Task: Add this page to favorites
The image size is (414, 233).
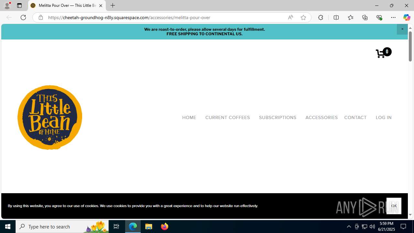Action: tap(303, 17)
